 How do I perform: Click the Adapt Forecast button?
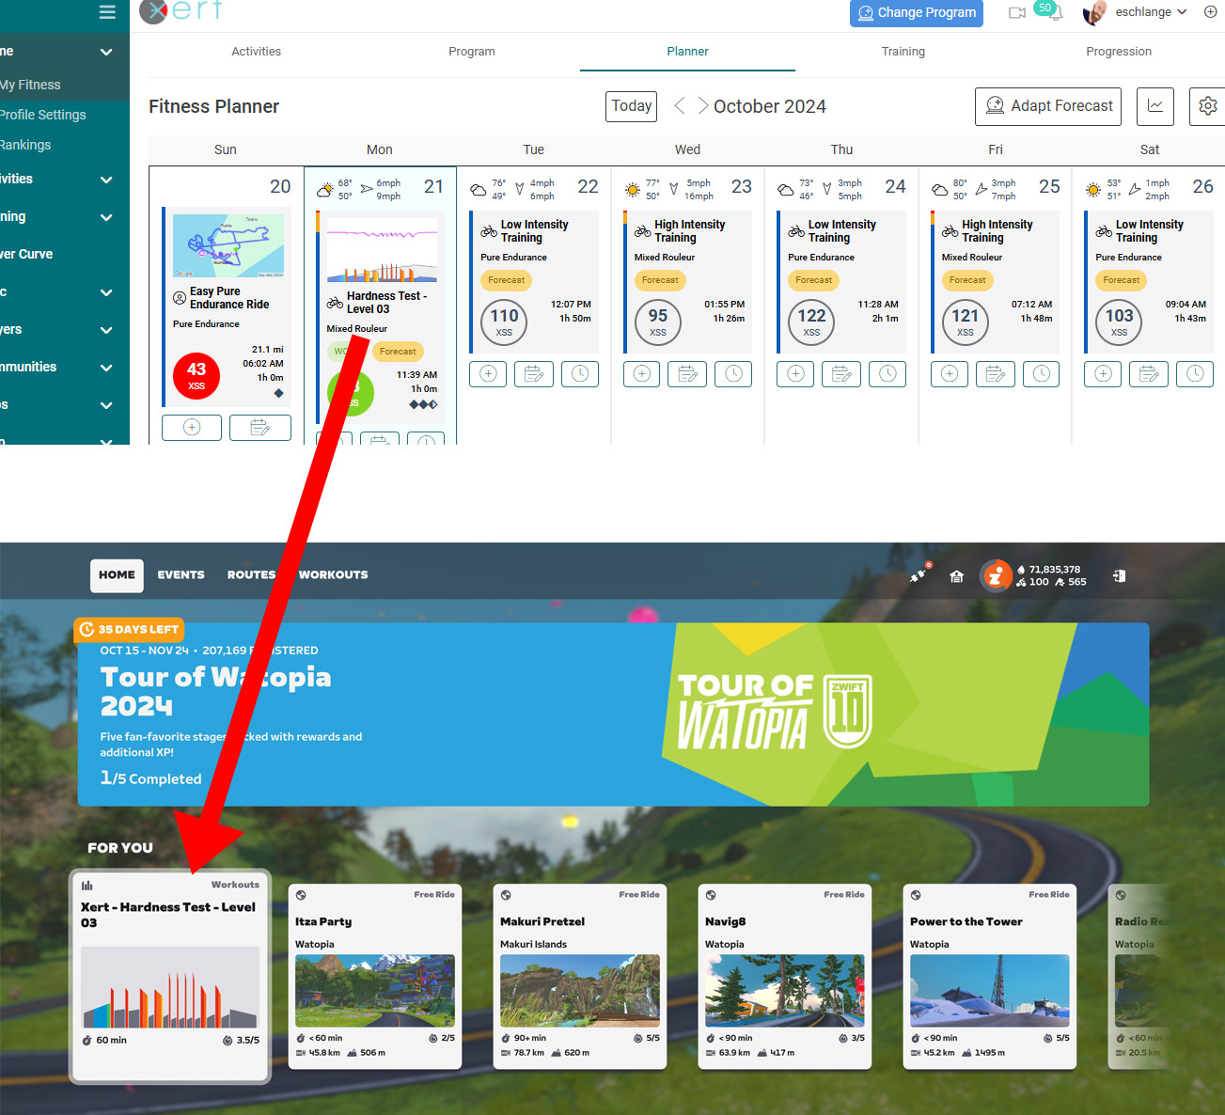1047,106
